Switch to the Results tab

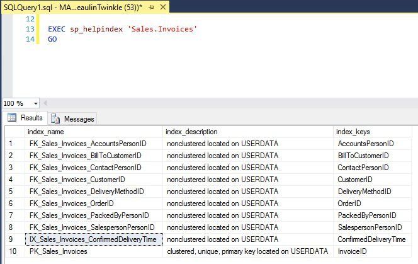coord(25,118)
